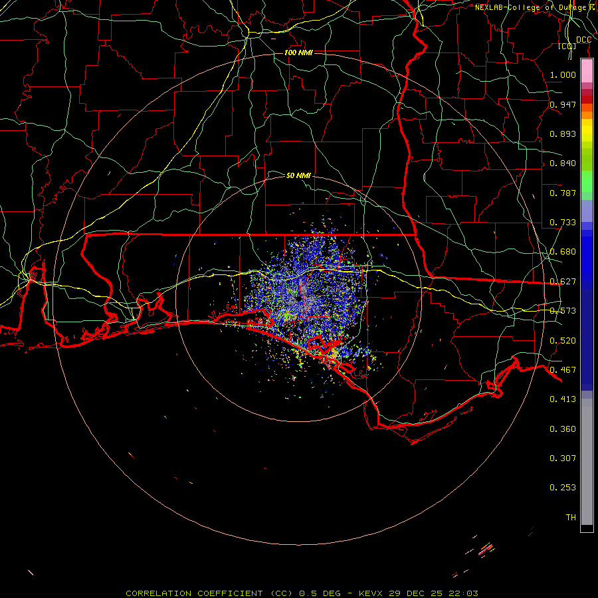The image size is (598, 598).
Task: Select the 0.947 legend value
Action: pyautogui.click(x=563, y=104)
